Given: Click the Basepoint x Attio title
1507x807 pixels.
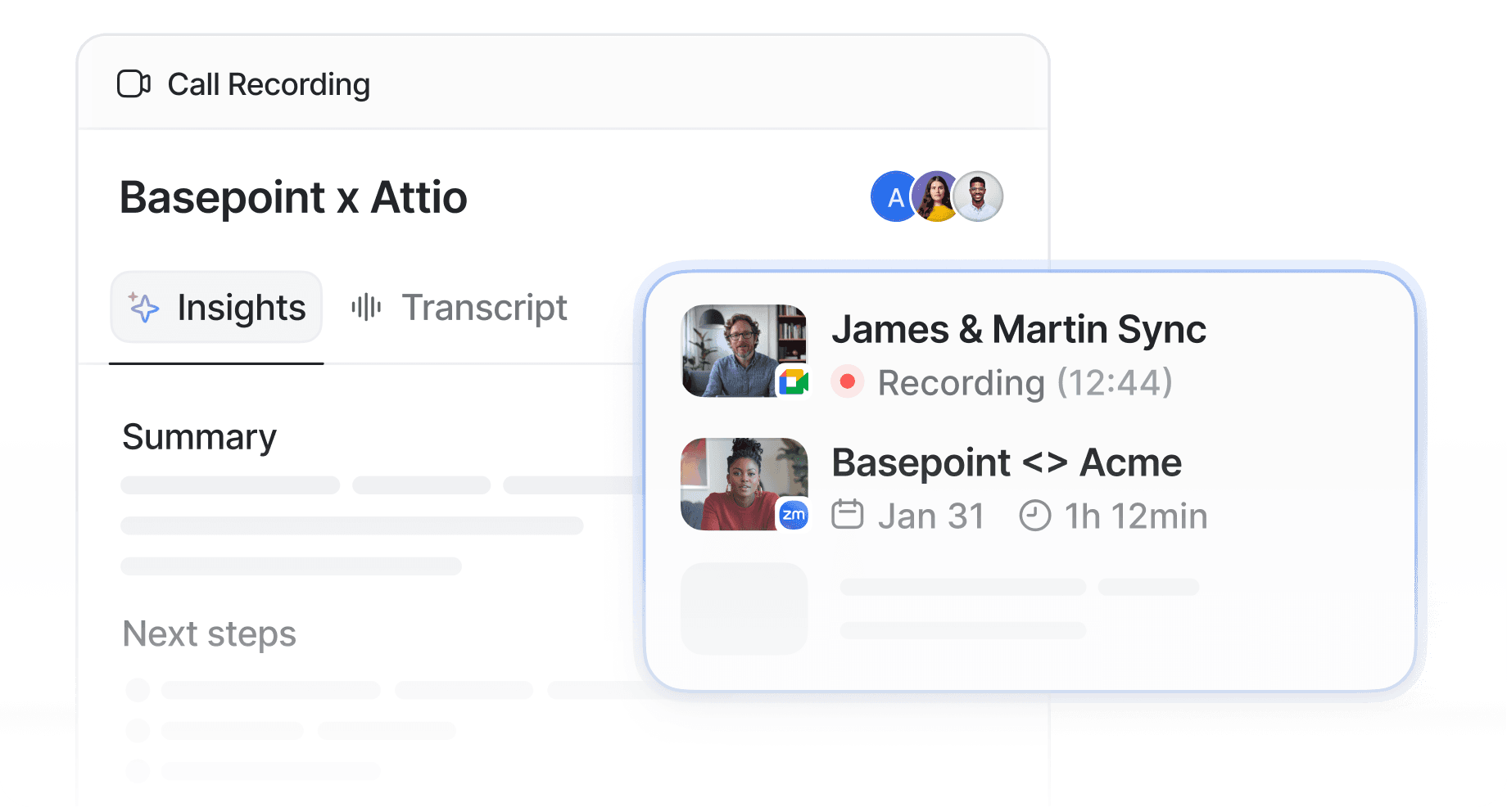Looking at the screenshot, I should click(x=293, y=197).
